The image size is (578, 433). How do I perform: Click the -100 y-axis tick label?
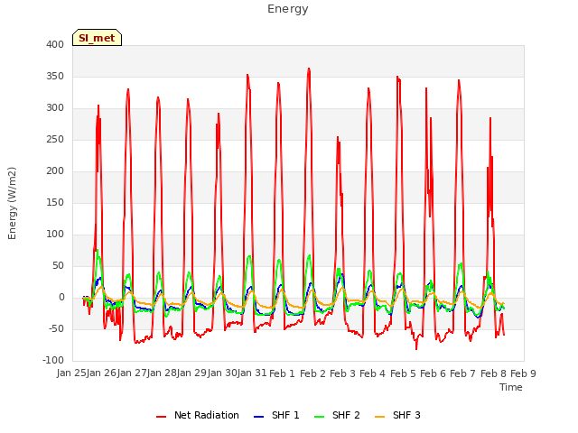(x=53, y=361)
